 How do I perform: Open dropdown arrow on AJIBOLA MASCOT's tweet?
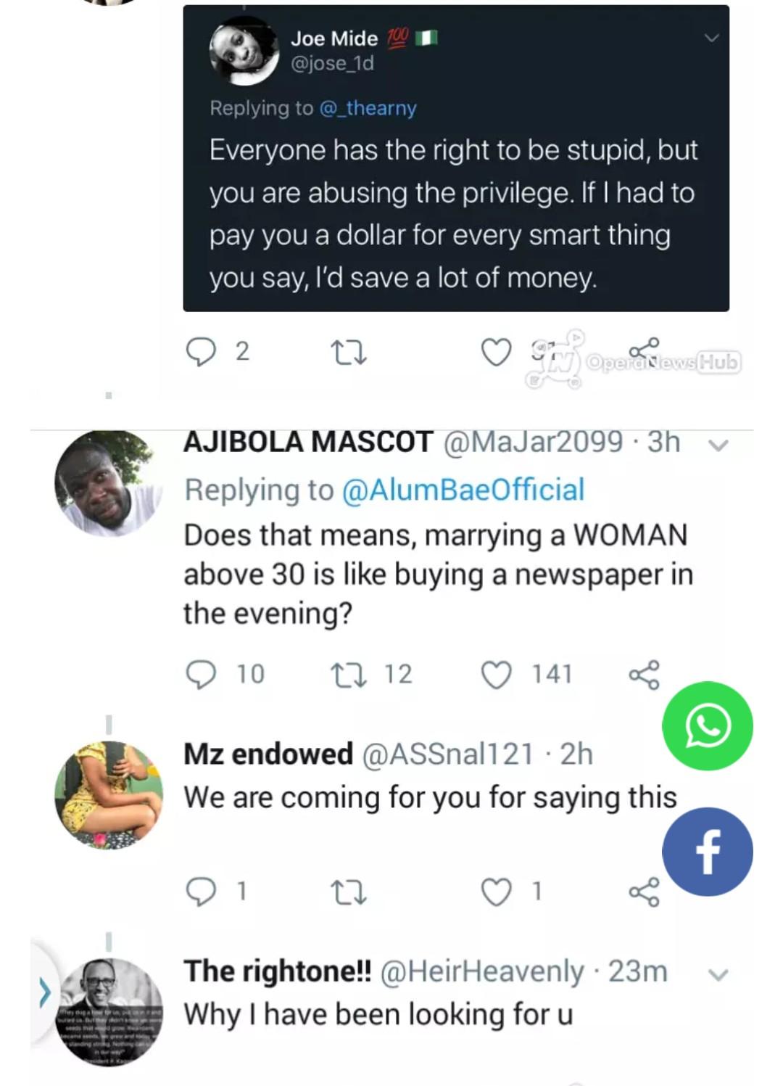tap(718, 445)
